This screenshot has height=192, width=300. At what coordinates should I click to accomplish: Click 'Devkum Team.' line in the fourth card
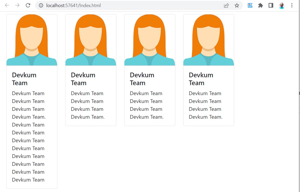(206, 117)
